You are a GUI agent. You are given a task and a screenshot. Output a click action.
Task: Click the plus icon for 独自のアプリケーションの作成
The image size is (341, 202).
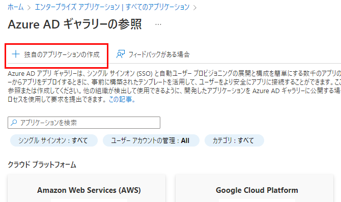coord(16,54)
